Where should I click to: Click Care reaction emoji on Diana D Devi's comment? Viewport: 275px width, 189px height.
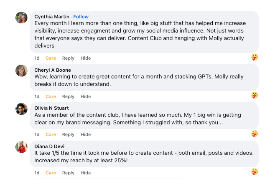pos(254,171)
